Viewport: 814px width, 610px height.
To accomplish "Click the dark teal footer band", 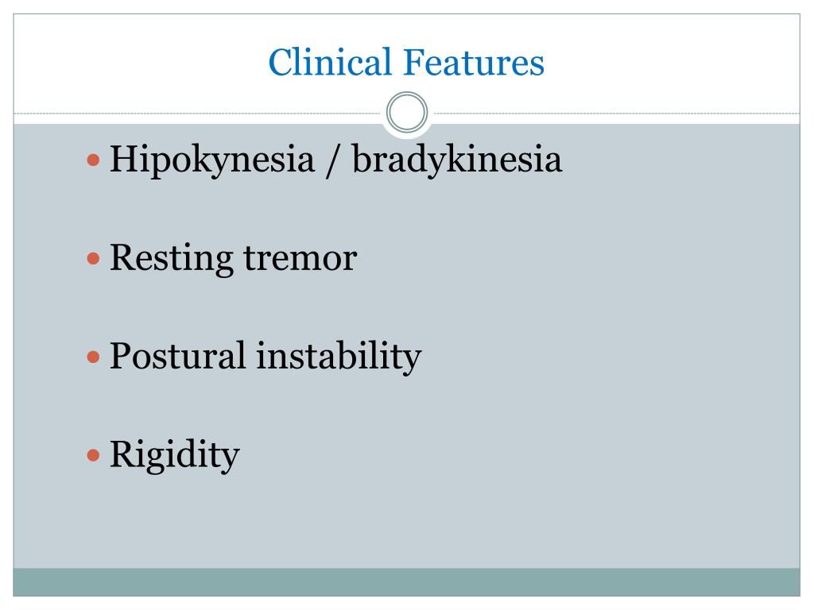I will tap(406, 582).
